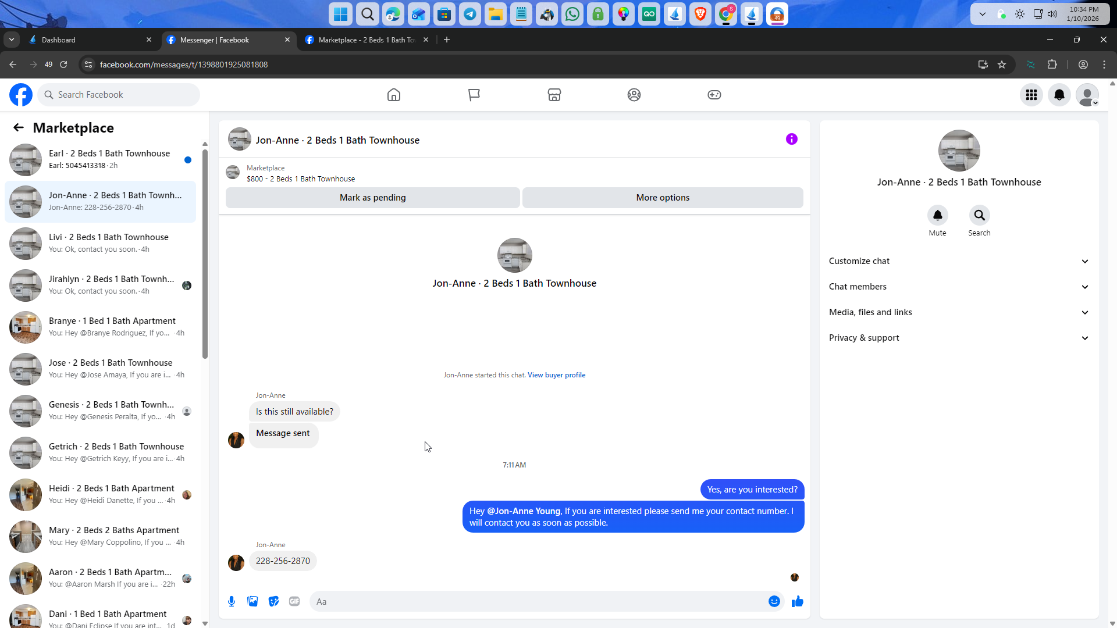
Task: Toggle the conversation information panel icon
Action: [x=791, y=139]
